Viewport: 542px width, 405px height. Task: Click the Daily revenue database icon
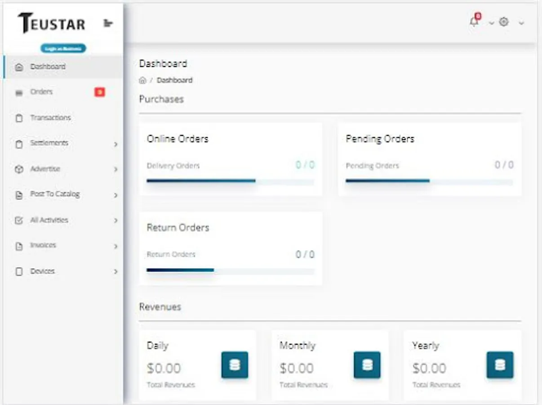tap(234, 364)
